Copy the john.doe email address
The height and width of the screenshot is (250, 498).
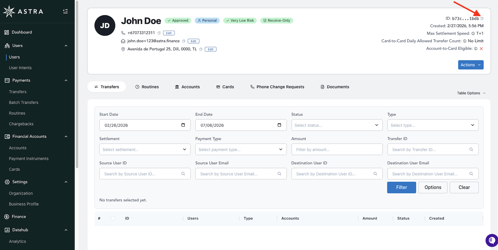click(184, 41)
